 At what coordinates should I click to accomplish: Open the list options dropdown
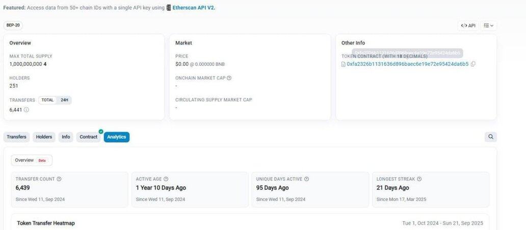coord(489,25)
